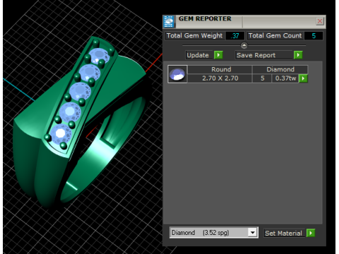Select the round diamond gem thumbnail
Image resolution: width=339 pixels, height=254 pixels.
177,74
